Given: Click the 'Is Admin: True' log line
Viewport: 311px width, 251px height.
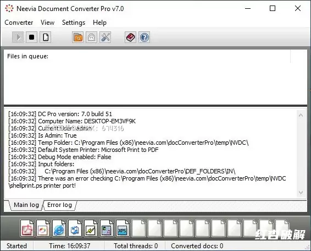Looking at the screenshot, I should coord(42,135).
